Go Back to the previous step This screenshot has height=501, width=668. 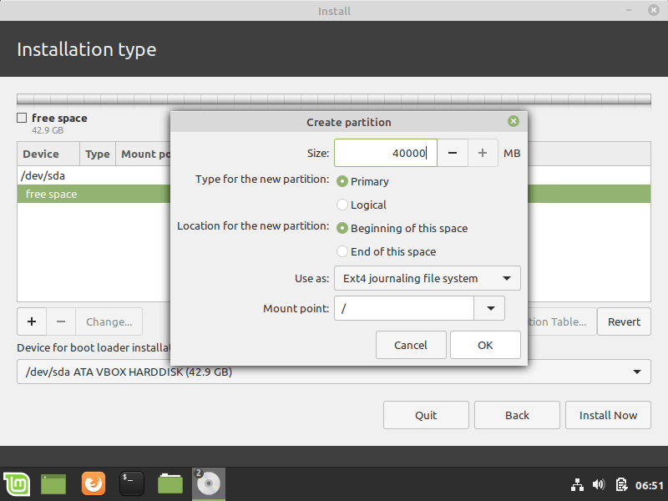click(517, 415)
